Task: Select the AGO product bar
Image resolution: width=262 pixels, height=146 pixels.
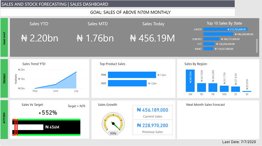Action: (x=127, y=83)
